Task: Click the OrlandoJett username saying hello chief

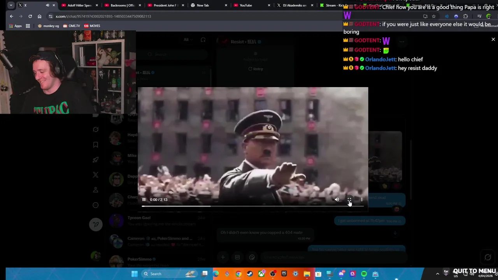Action: point(380,59)
